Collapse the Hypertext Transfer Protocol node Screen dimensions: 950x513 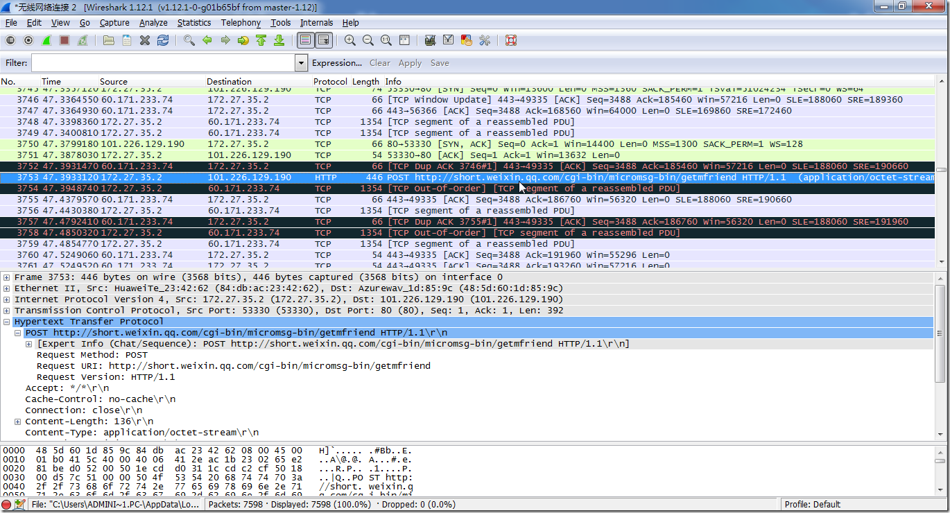pyautogui.click(x=7, y=322)
